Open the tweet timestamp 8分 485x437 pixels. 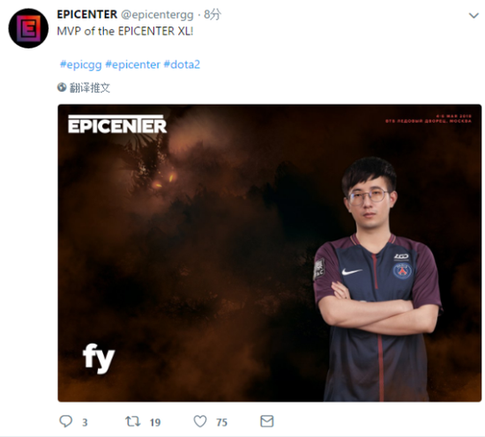213,14
